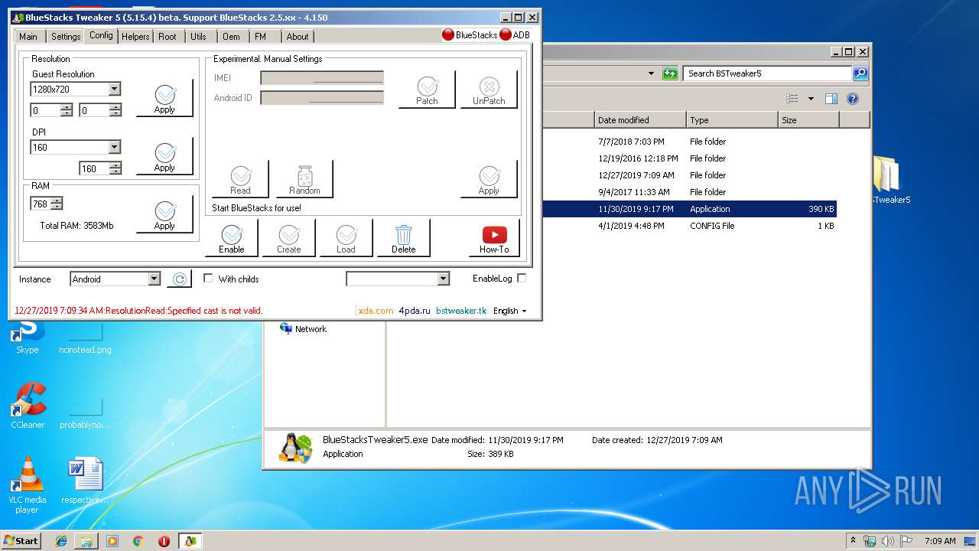Click the Delete trash icon

[404, 238]
